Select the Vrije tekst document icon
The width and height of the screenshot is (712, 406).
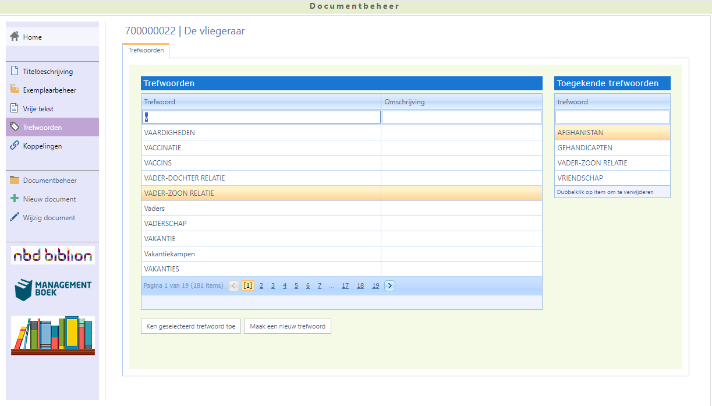[15, 109]
